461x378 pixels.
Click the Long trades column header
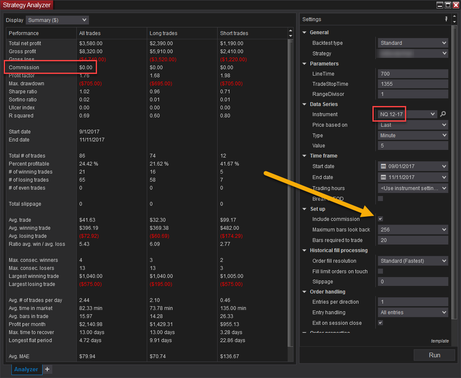pyautogui.click(x=182, y=33)
